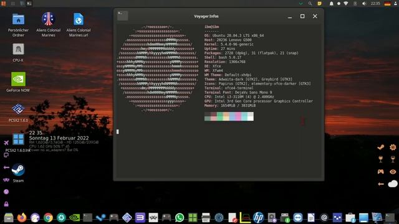399x224 pixels.
Task: Open notification bell in top panel
Action: click(x=331, y=4)
